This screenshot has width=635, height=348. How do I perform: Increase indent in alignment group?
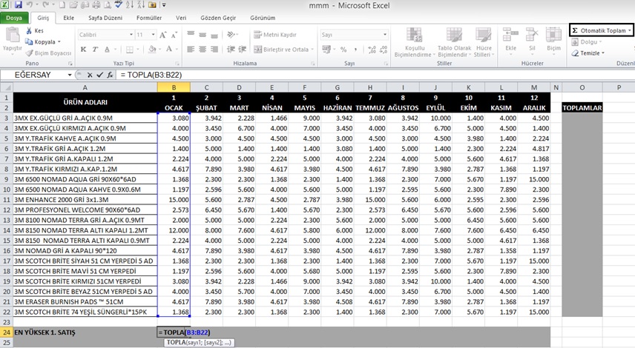242,50
